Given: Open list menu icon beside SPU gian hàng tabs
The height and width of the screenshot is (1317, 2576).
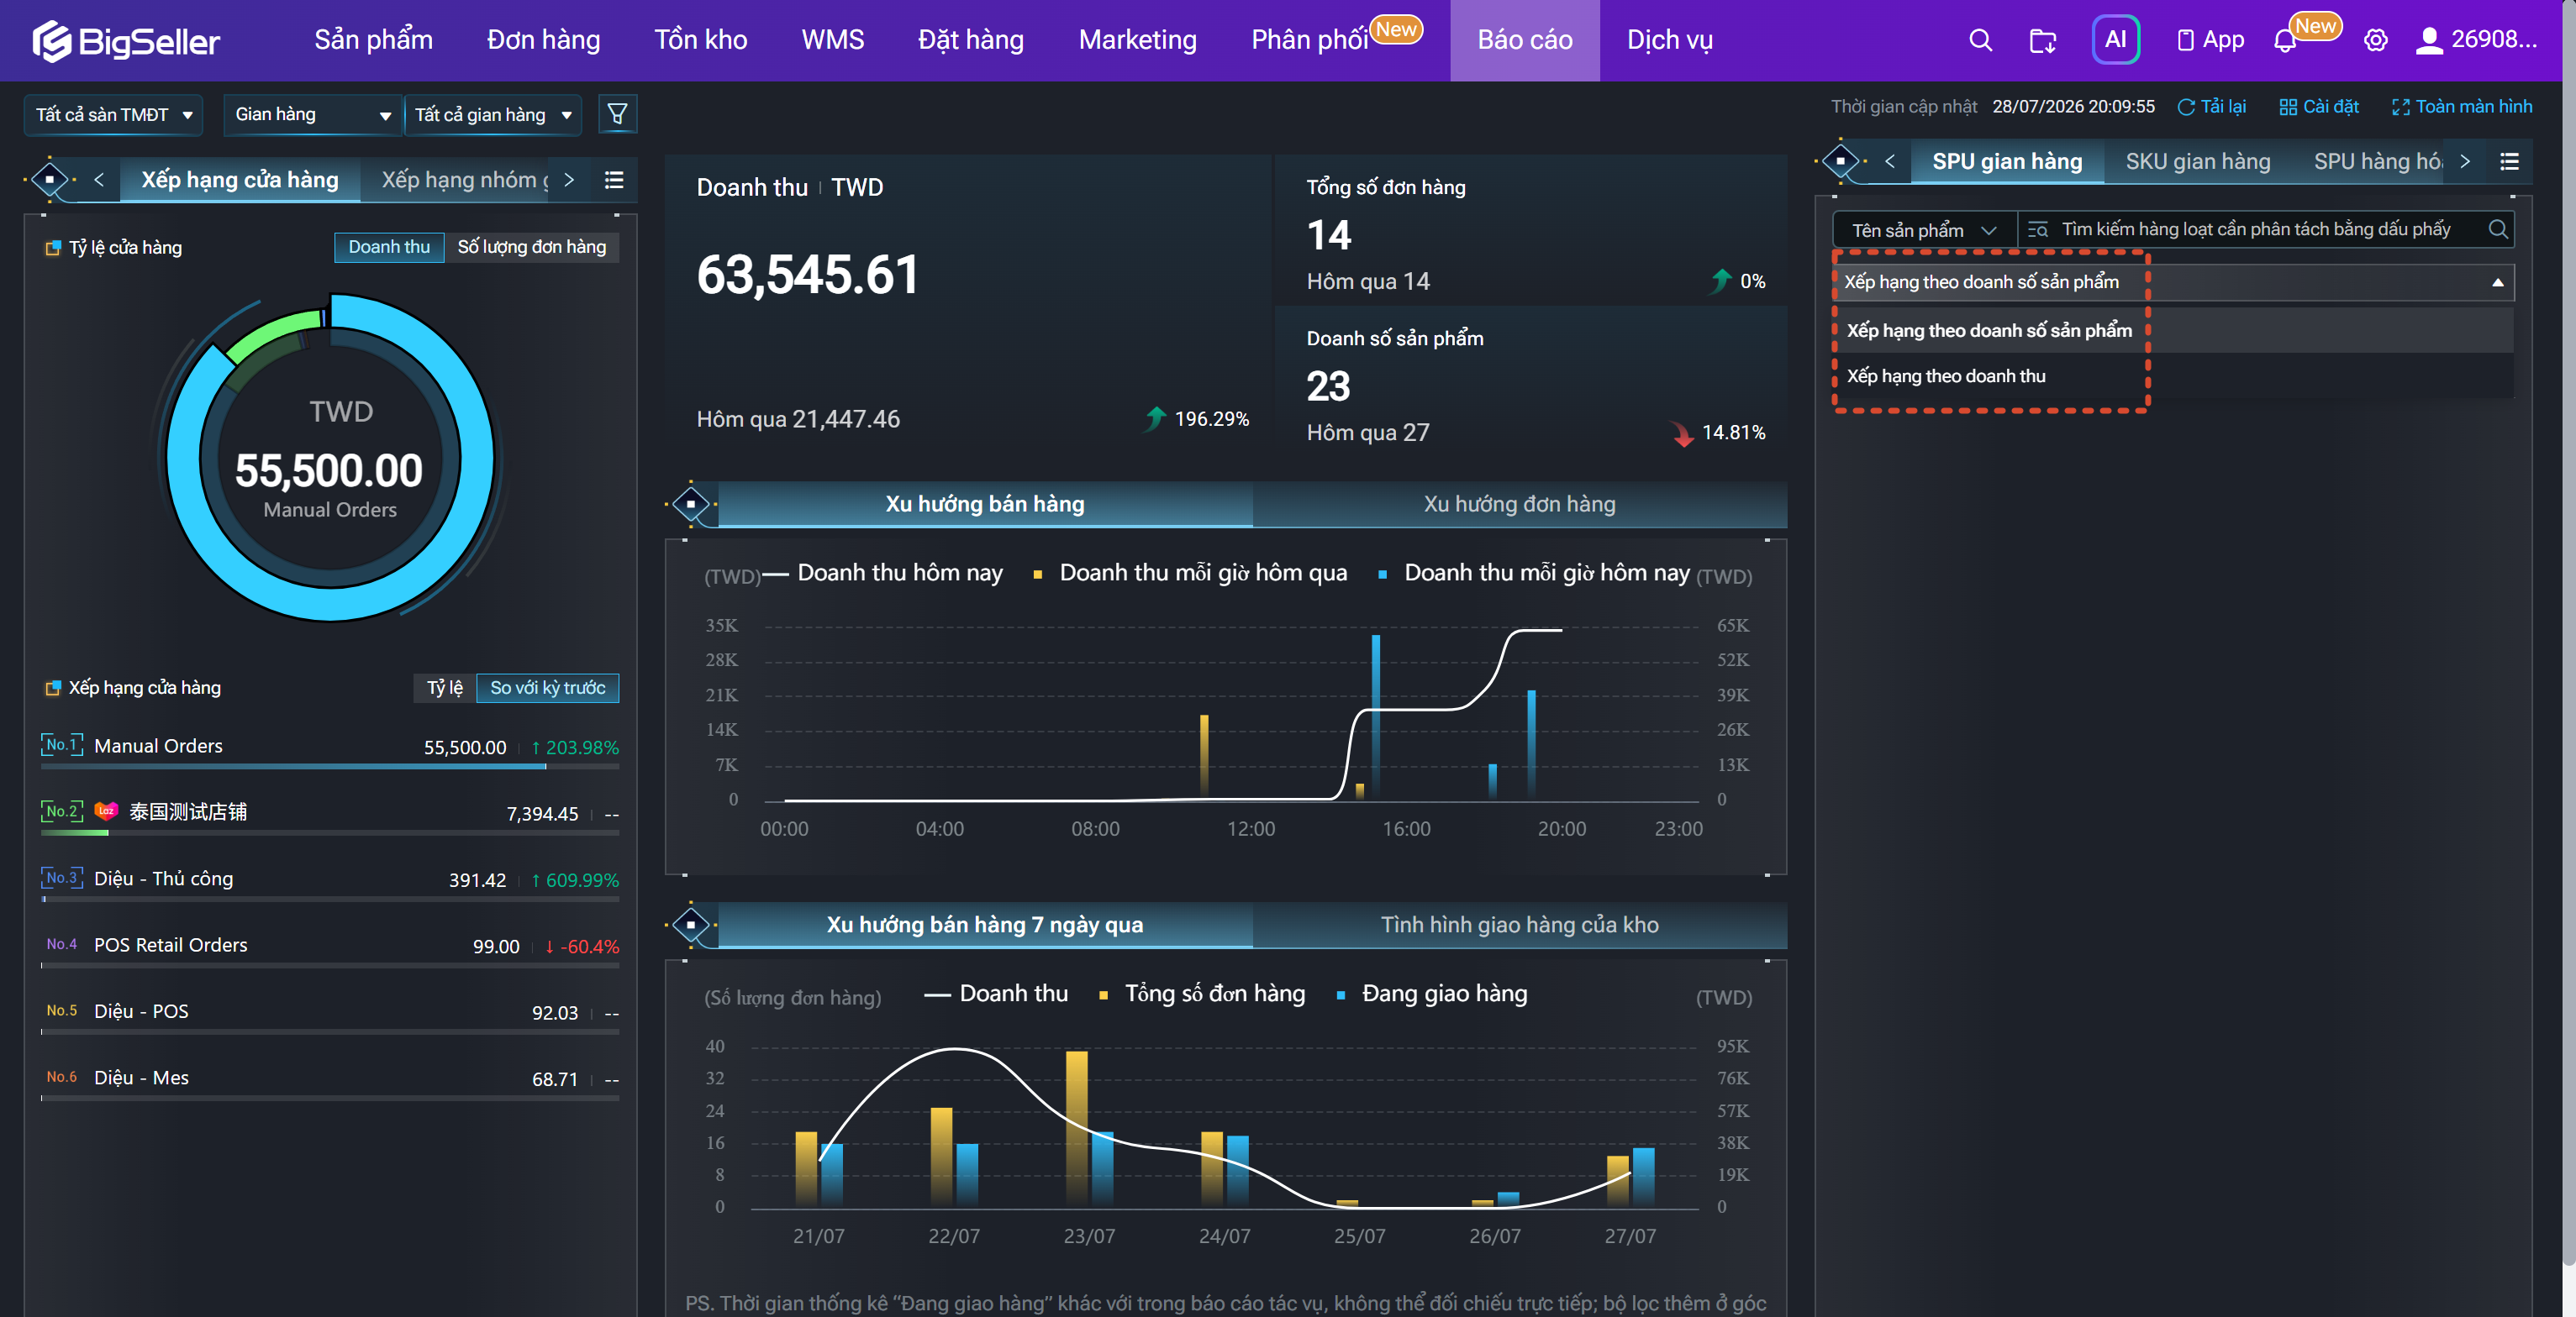Looking at the screenshot, I should tap(2509, 161).
